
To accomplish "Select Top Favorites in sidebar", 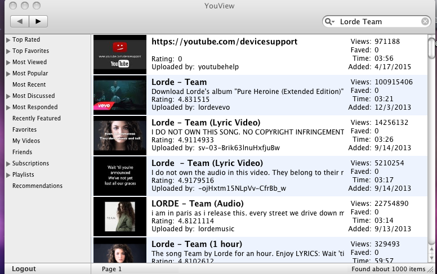I will (30, 51).
